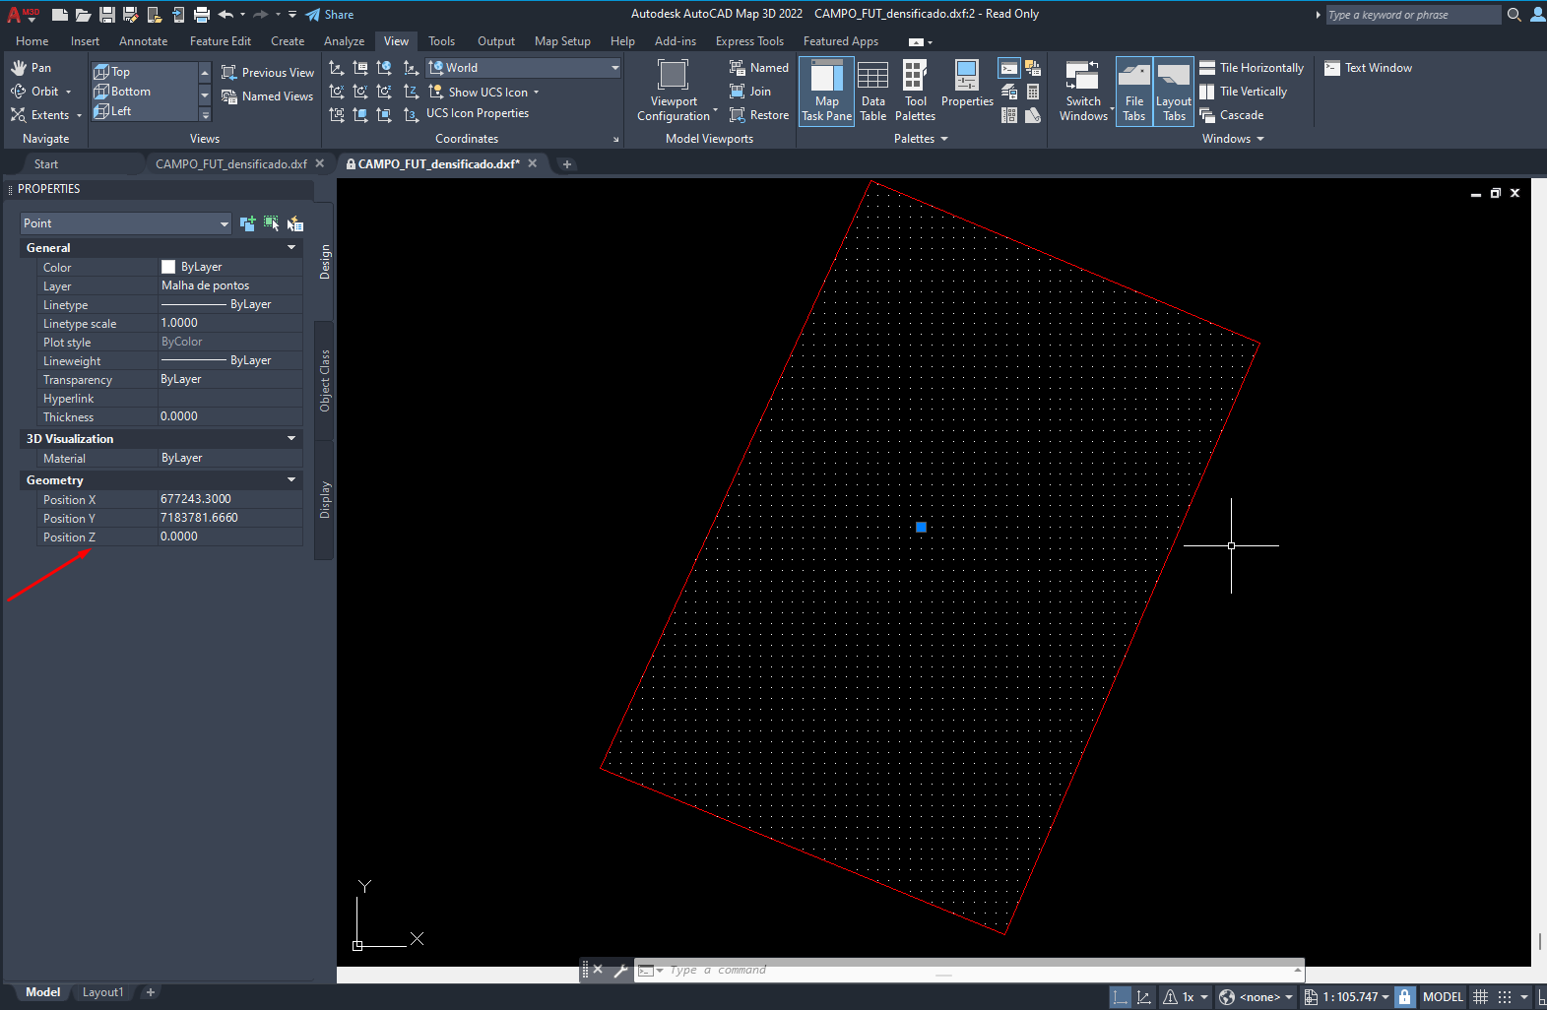
Task: Switch to the Start file tab
Action: (46, 164)
